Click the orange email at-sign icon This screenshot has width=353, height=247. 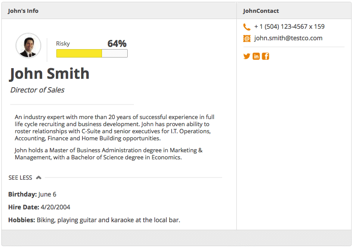[x=247, y=39]
